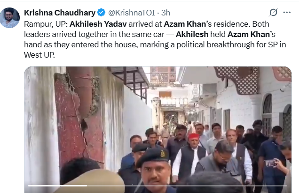Click the blue verified badge
Image resolution: width=299 pixels, height=193 pixels.
(x=101, y=13)
